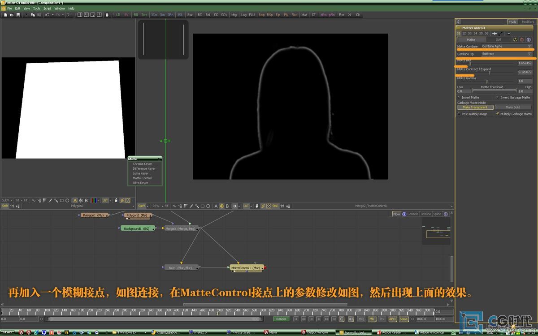Screen dimensions: 538x336
Task: Select the Blur1 node in flow
Action: click(x=181, y=268)
